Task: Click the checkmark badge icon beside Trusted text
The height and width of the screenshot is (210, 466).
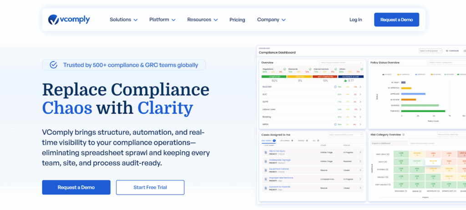Action: 53,65
